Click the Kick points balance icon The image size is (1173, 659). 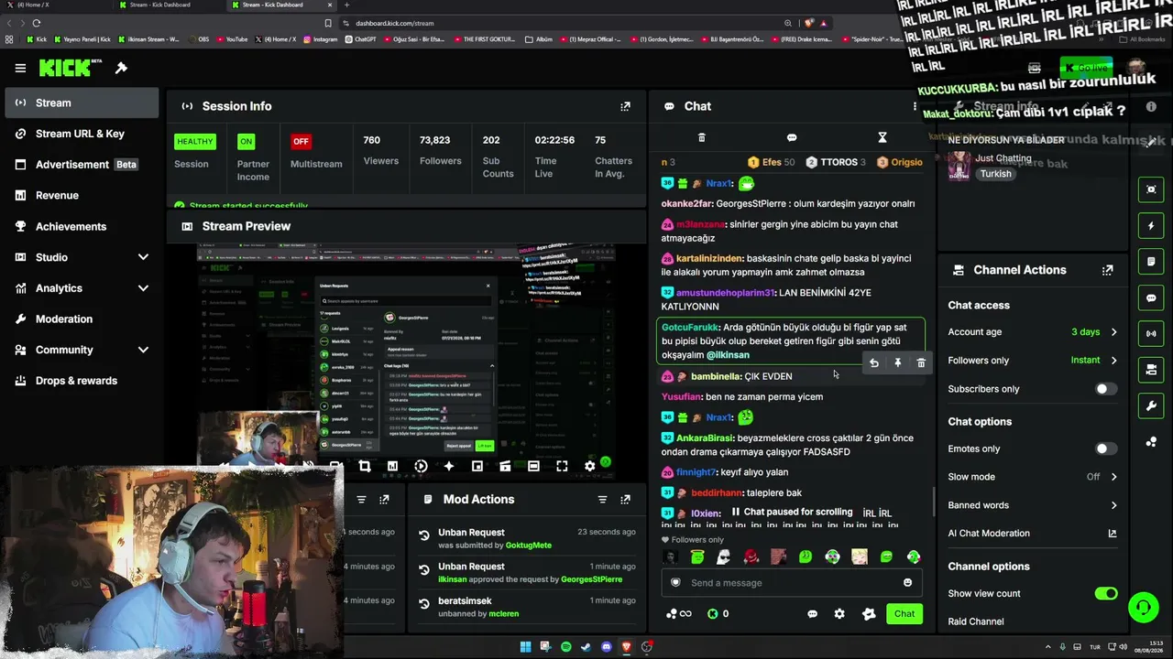click(713, 614)
